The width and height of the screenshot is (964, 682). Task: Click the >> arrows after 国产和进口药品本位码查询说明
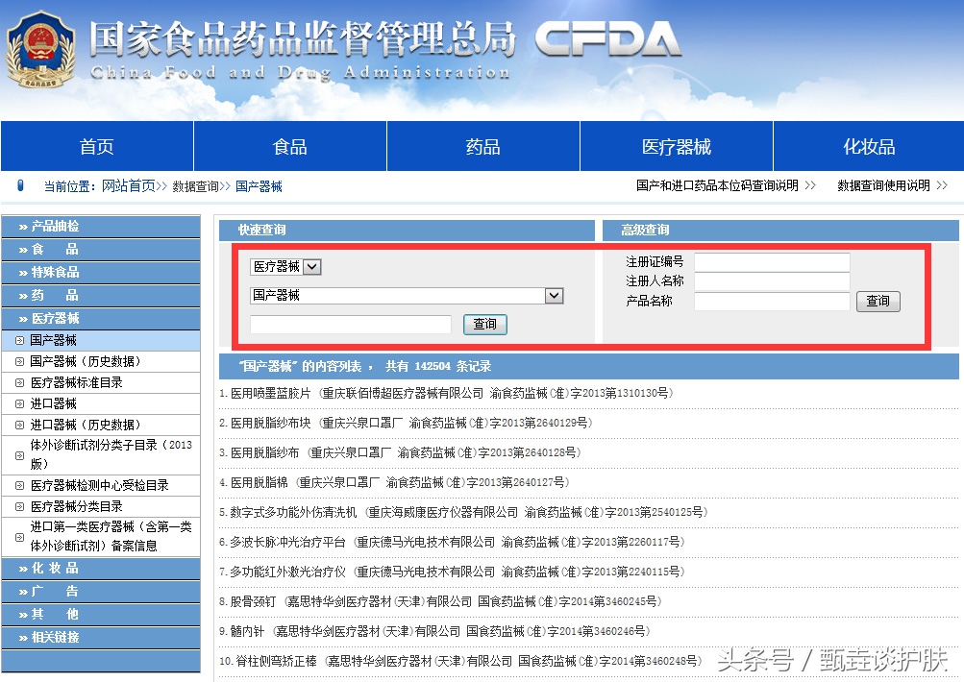point(810,185)
